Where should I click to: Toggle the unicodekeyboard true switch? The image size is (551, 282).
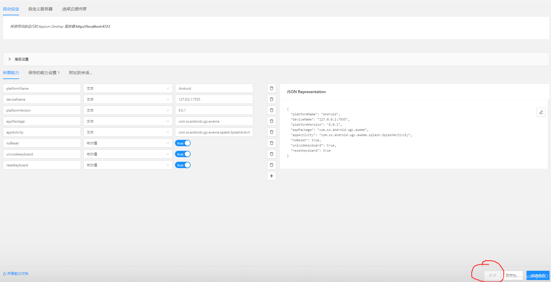tap(183, 154)
